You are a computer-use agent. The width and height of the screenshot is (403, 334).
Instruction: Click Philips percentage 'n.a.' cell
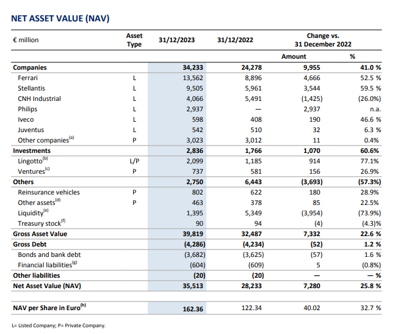tap(376, 109)
